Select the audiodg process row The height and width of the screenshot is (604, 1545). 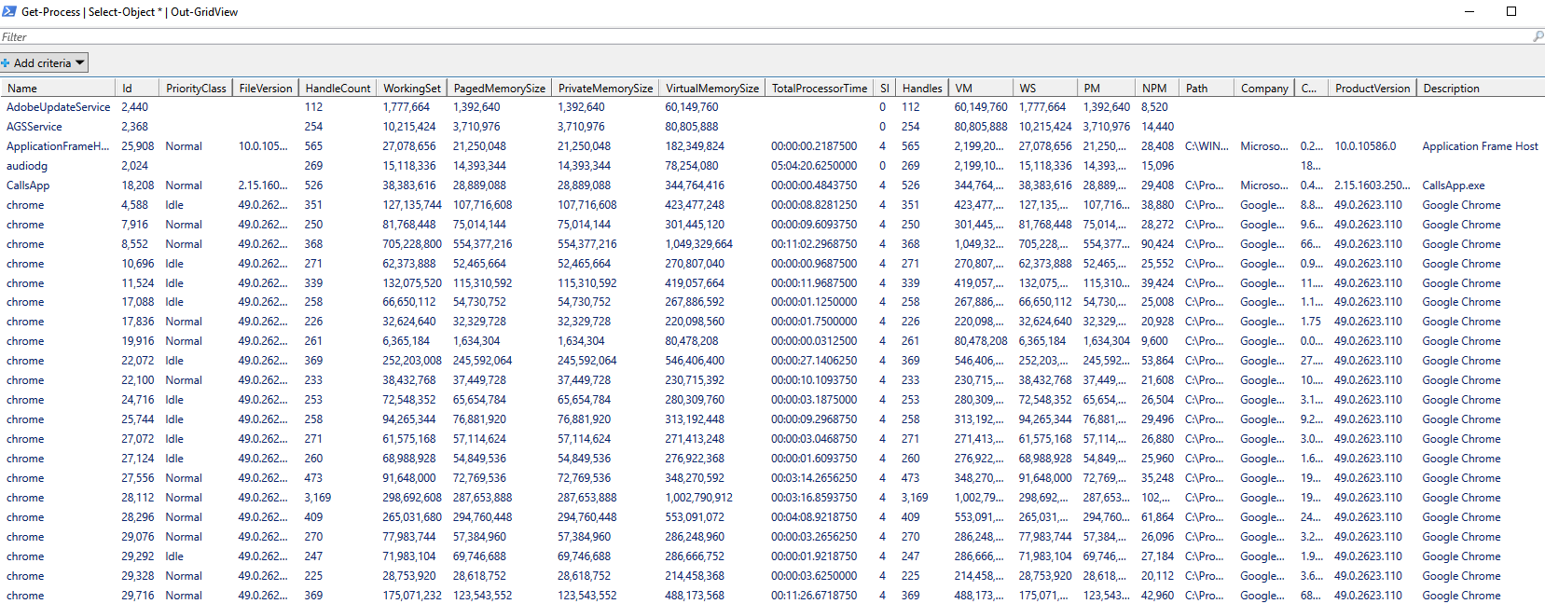tap(27, 166)
